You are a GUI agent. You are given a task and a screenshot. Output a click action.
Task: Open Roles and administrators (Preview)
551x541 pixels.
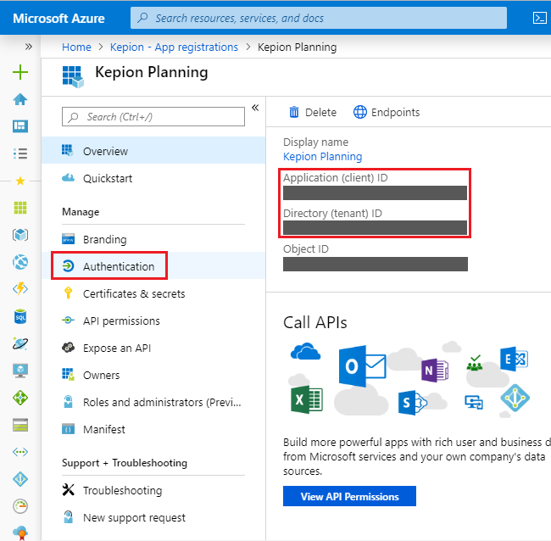[x=153, y=402]
